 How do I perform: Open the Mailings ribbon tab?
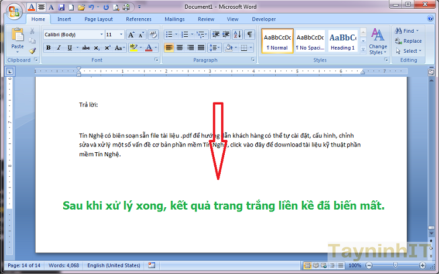click(174, 19)
